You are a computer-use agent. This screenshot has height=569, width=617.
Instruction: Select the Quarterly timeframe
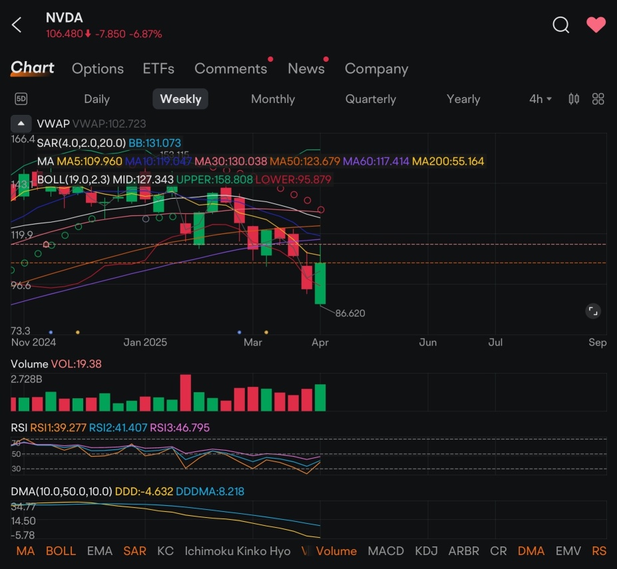pyautogui.click(x=371, y=99)
